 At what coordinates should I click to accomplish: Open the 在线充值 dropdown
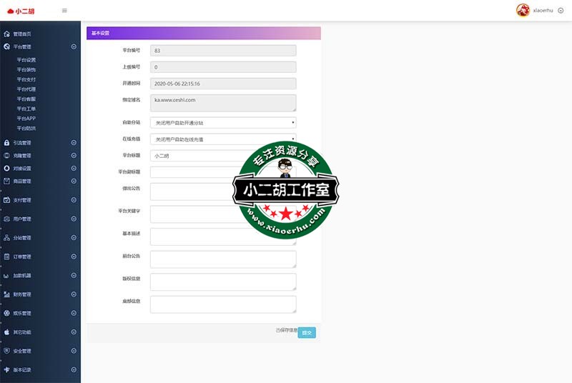coord(223,139)
